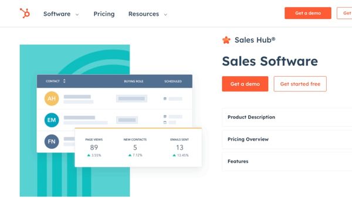Click the lower calendar icon in EM row
The height and width of the screenshot is (211, 352).
click(x=165, y=122)
